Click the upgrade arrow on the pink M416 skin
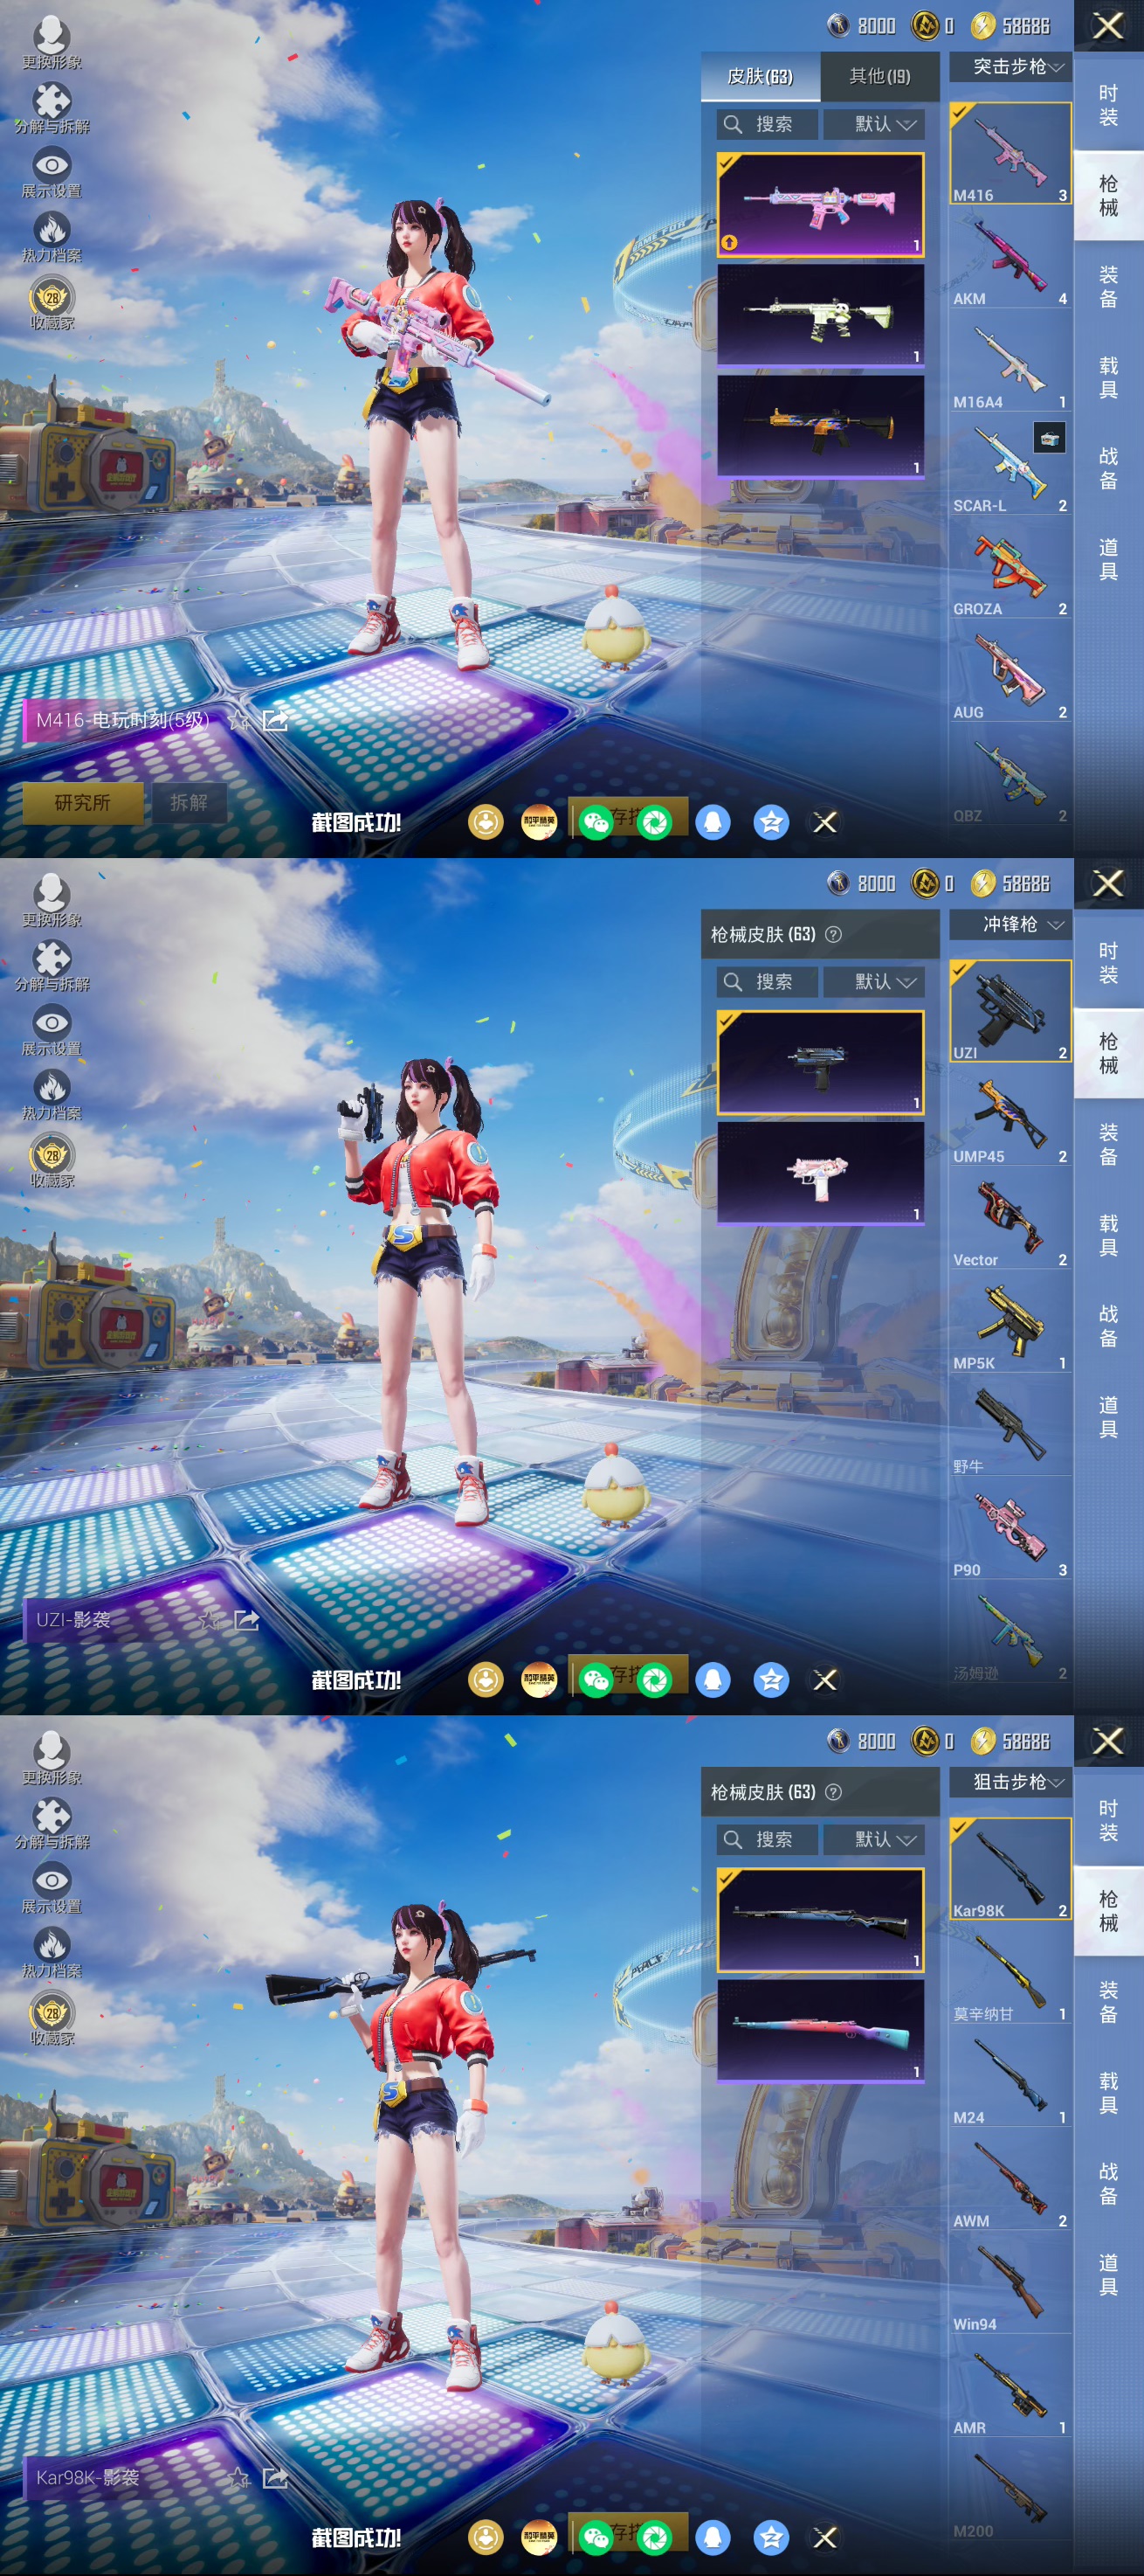Screen dimensions: 1144x2576 pyautogui.click(x=730, y=242)
